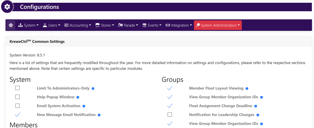The width and height of the screenshot is (314, 128).
Task: Click the Member Float Layout Viewing label
Action: click(x=216, y=88)
